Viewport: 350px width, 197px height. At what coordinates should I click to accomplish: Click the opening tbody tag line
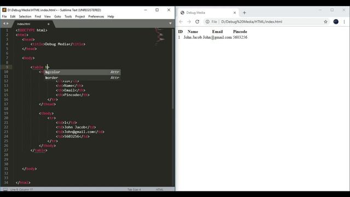coord(46,113)
